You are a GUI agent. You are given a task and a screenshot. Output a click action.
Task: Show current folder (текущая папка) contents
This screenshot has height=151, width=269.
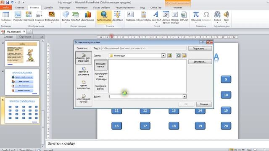click(x=101, y=65)
